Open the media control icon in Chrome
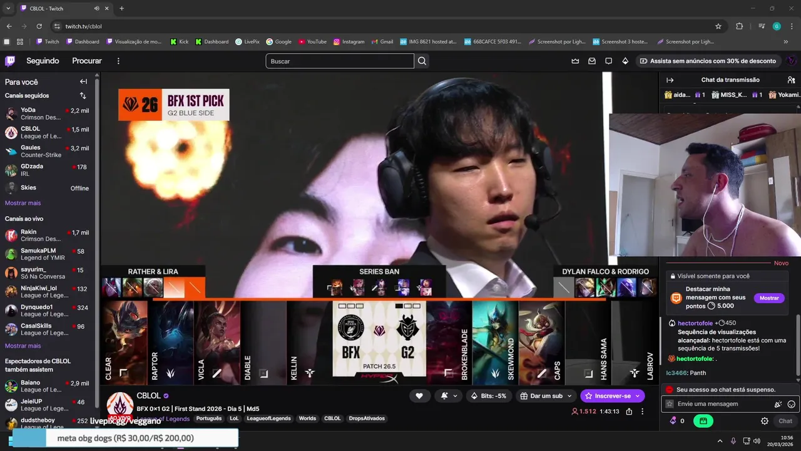Screen dimensions: 801x451 762,26
